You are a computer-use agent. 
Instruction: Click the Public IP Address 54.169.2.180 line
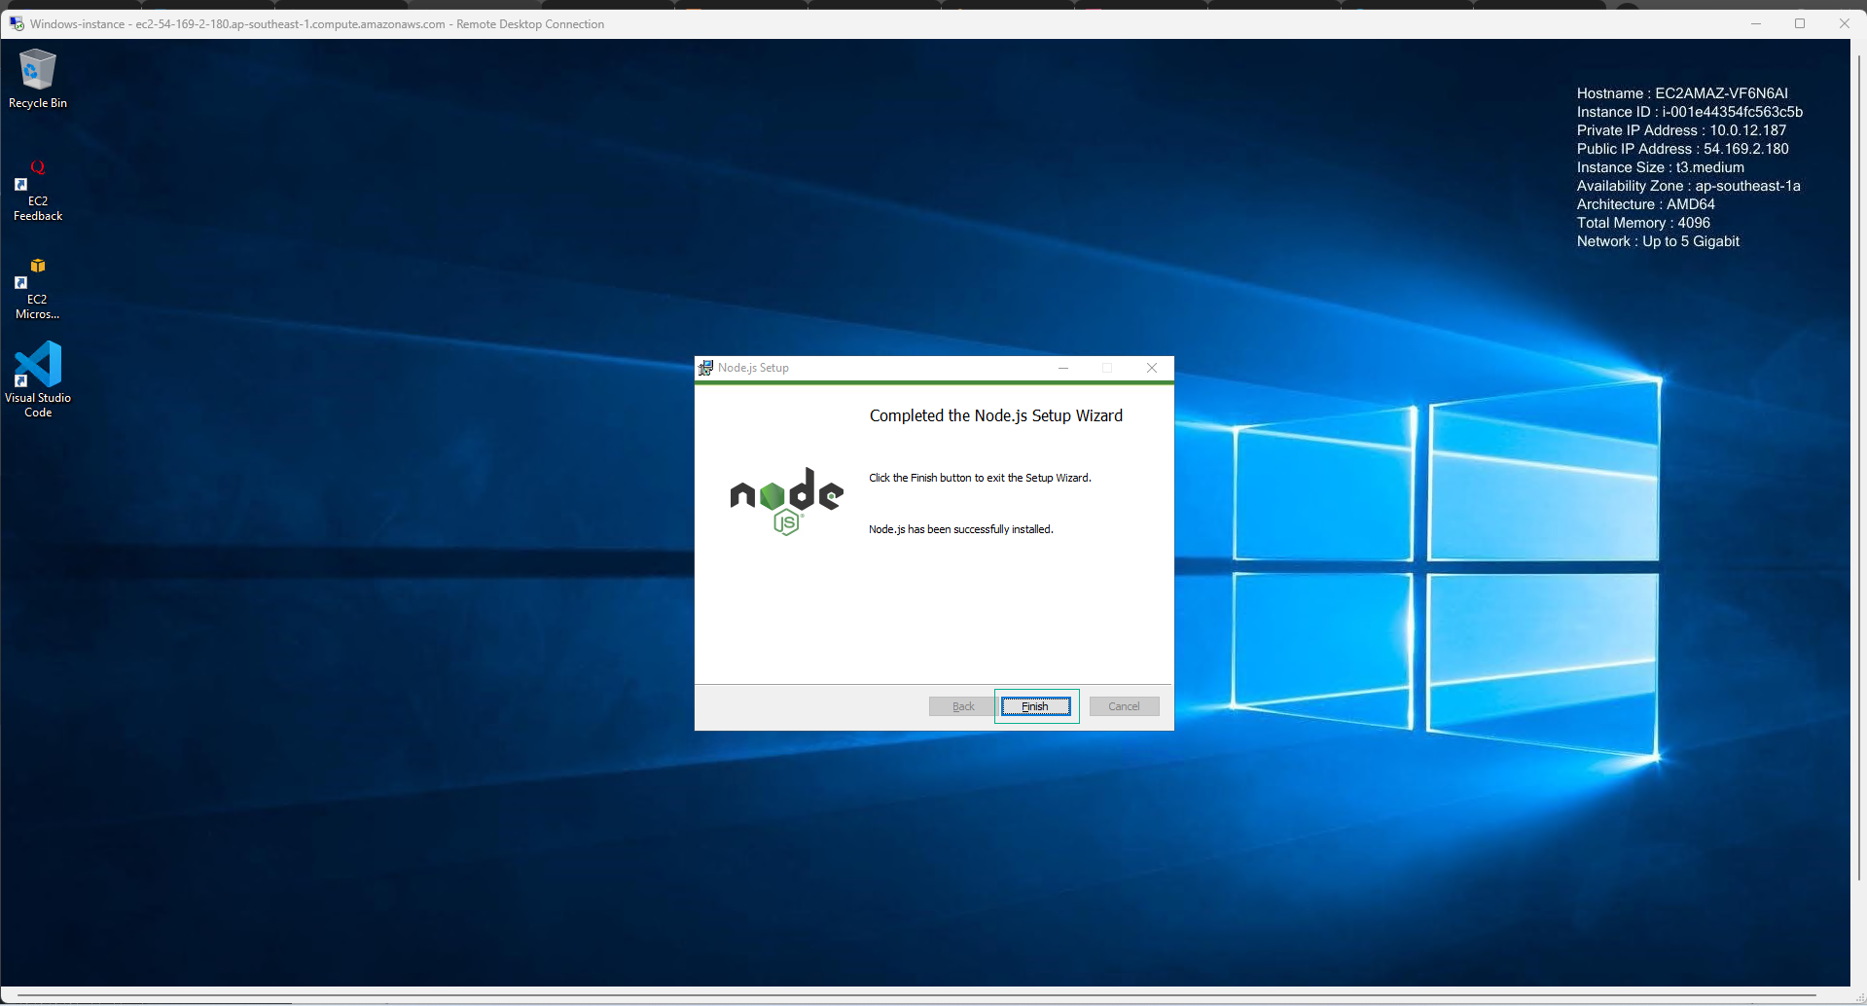coord(1683,149)
